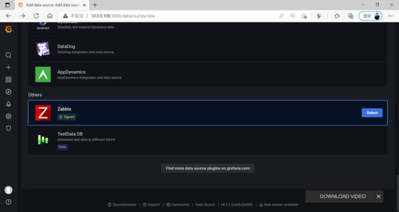The image size is (399, 212).
Task: Open the Server Admin shield icon
Action: pyautogui.click(x=9, y=129)
